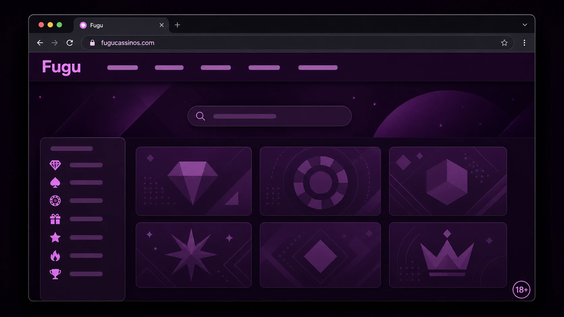Select the Fugu browser tab
564x317 pixels.
121,25
